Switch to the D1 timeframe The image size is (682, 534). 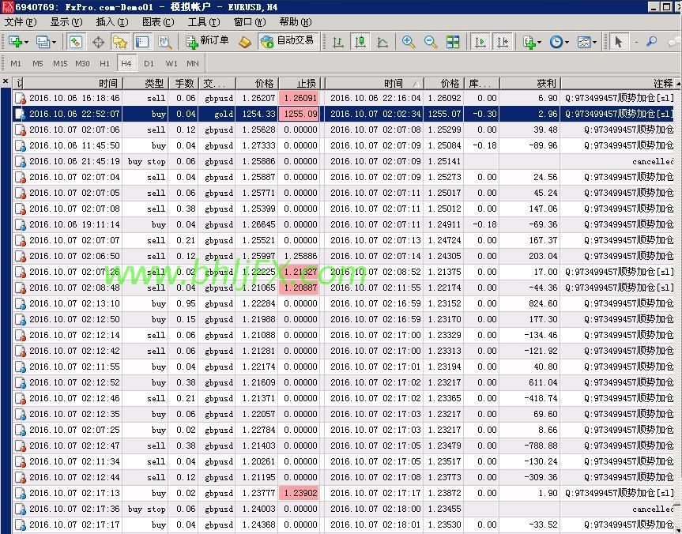149,63
